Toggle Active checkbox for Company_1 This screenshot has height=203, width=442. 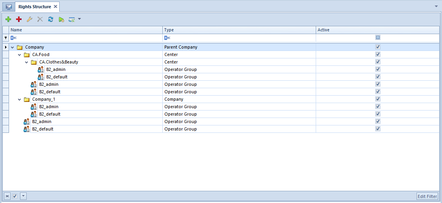click(378, 99)
